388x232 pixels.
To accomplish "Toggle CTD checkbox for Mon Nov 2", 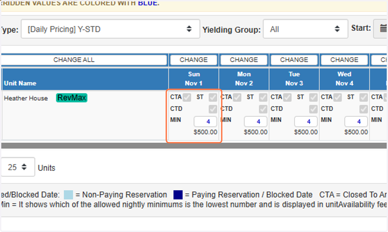I will click(263, 109).
